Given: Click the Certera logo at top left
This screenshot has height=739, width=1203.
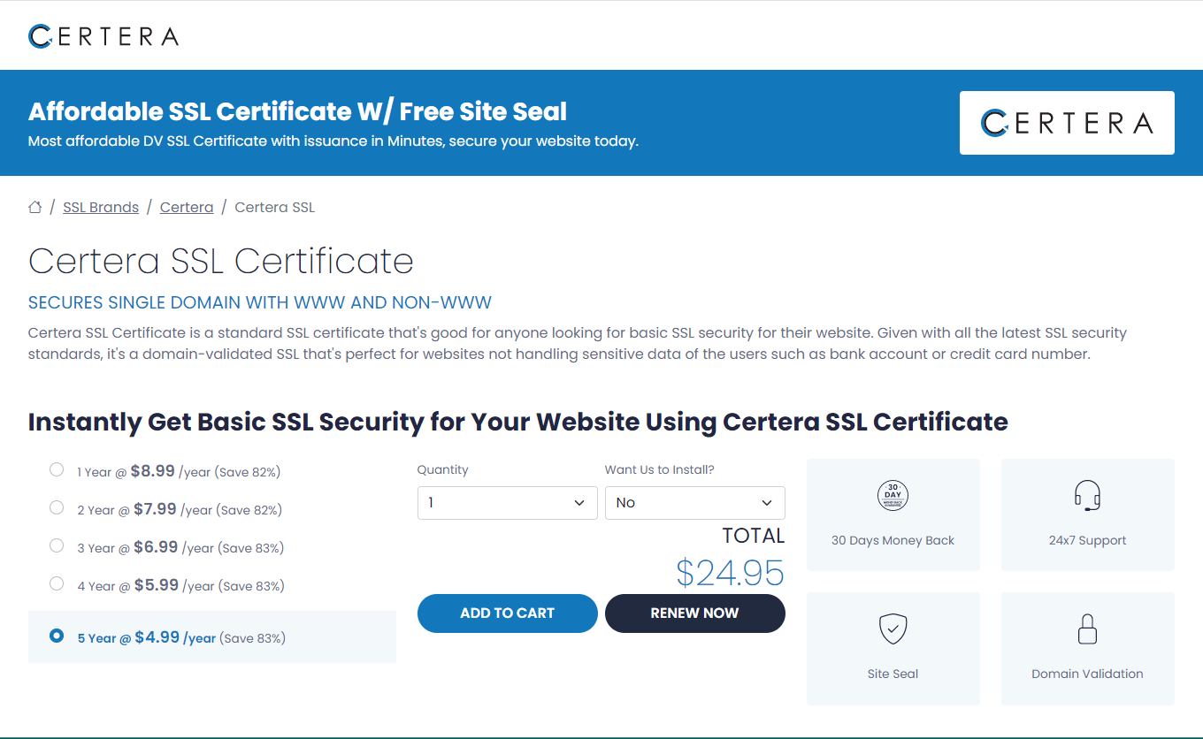Looking at the screenshot, I should pyautogui.click(x=103, y=36).
